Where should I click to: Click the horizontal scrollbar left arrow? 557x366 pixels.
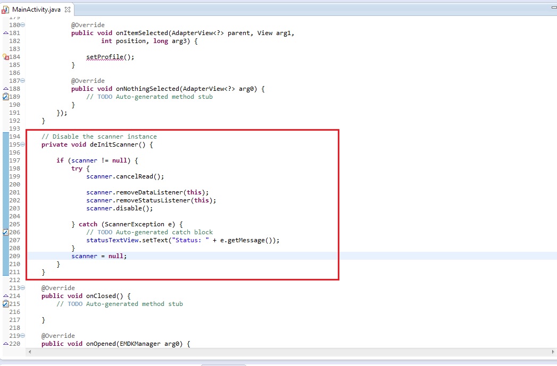[29, 352]
